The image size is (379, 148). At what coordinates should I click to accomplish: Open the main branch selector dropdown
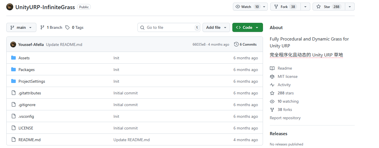[21, 27]
